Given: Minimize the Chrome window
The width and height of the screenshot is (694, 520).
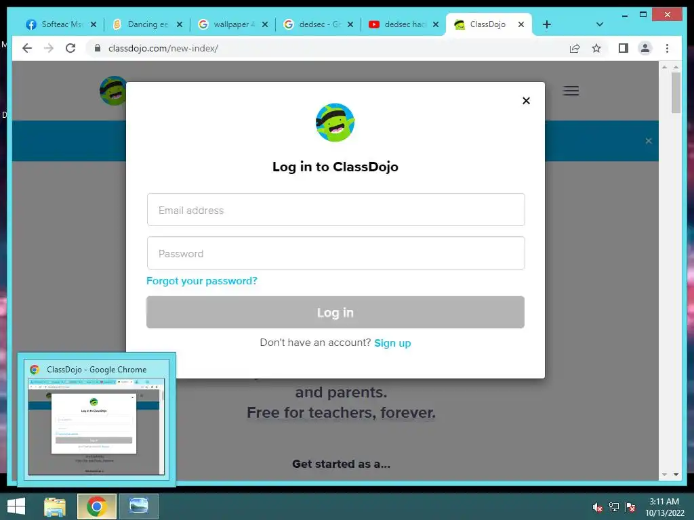Looking at the screenshot, I should pyautogui.click(x=624, y=15).
